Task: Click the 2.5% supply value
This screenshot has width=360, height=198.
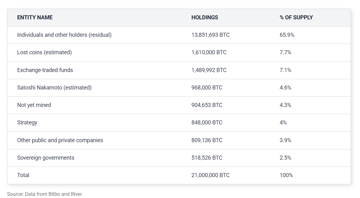Action: point(285,158)
